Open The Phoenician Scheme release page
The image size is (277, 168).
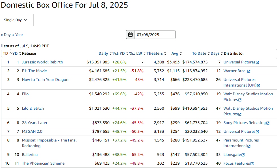tap(43, 163)
